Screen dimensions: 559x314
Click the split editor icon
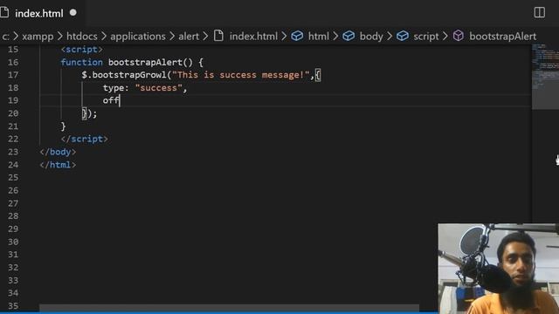pyautogui.click(x=540, y=12)
